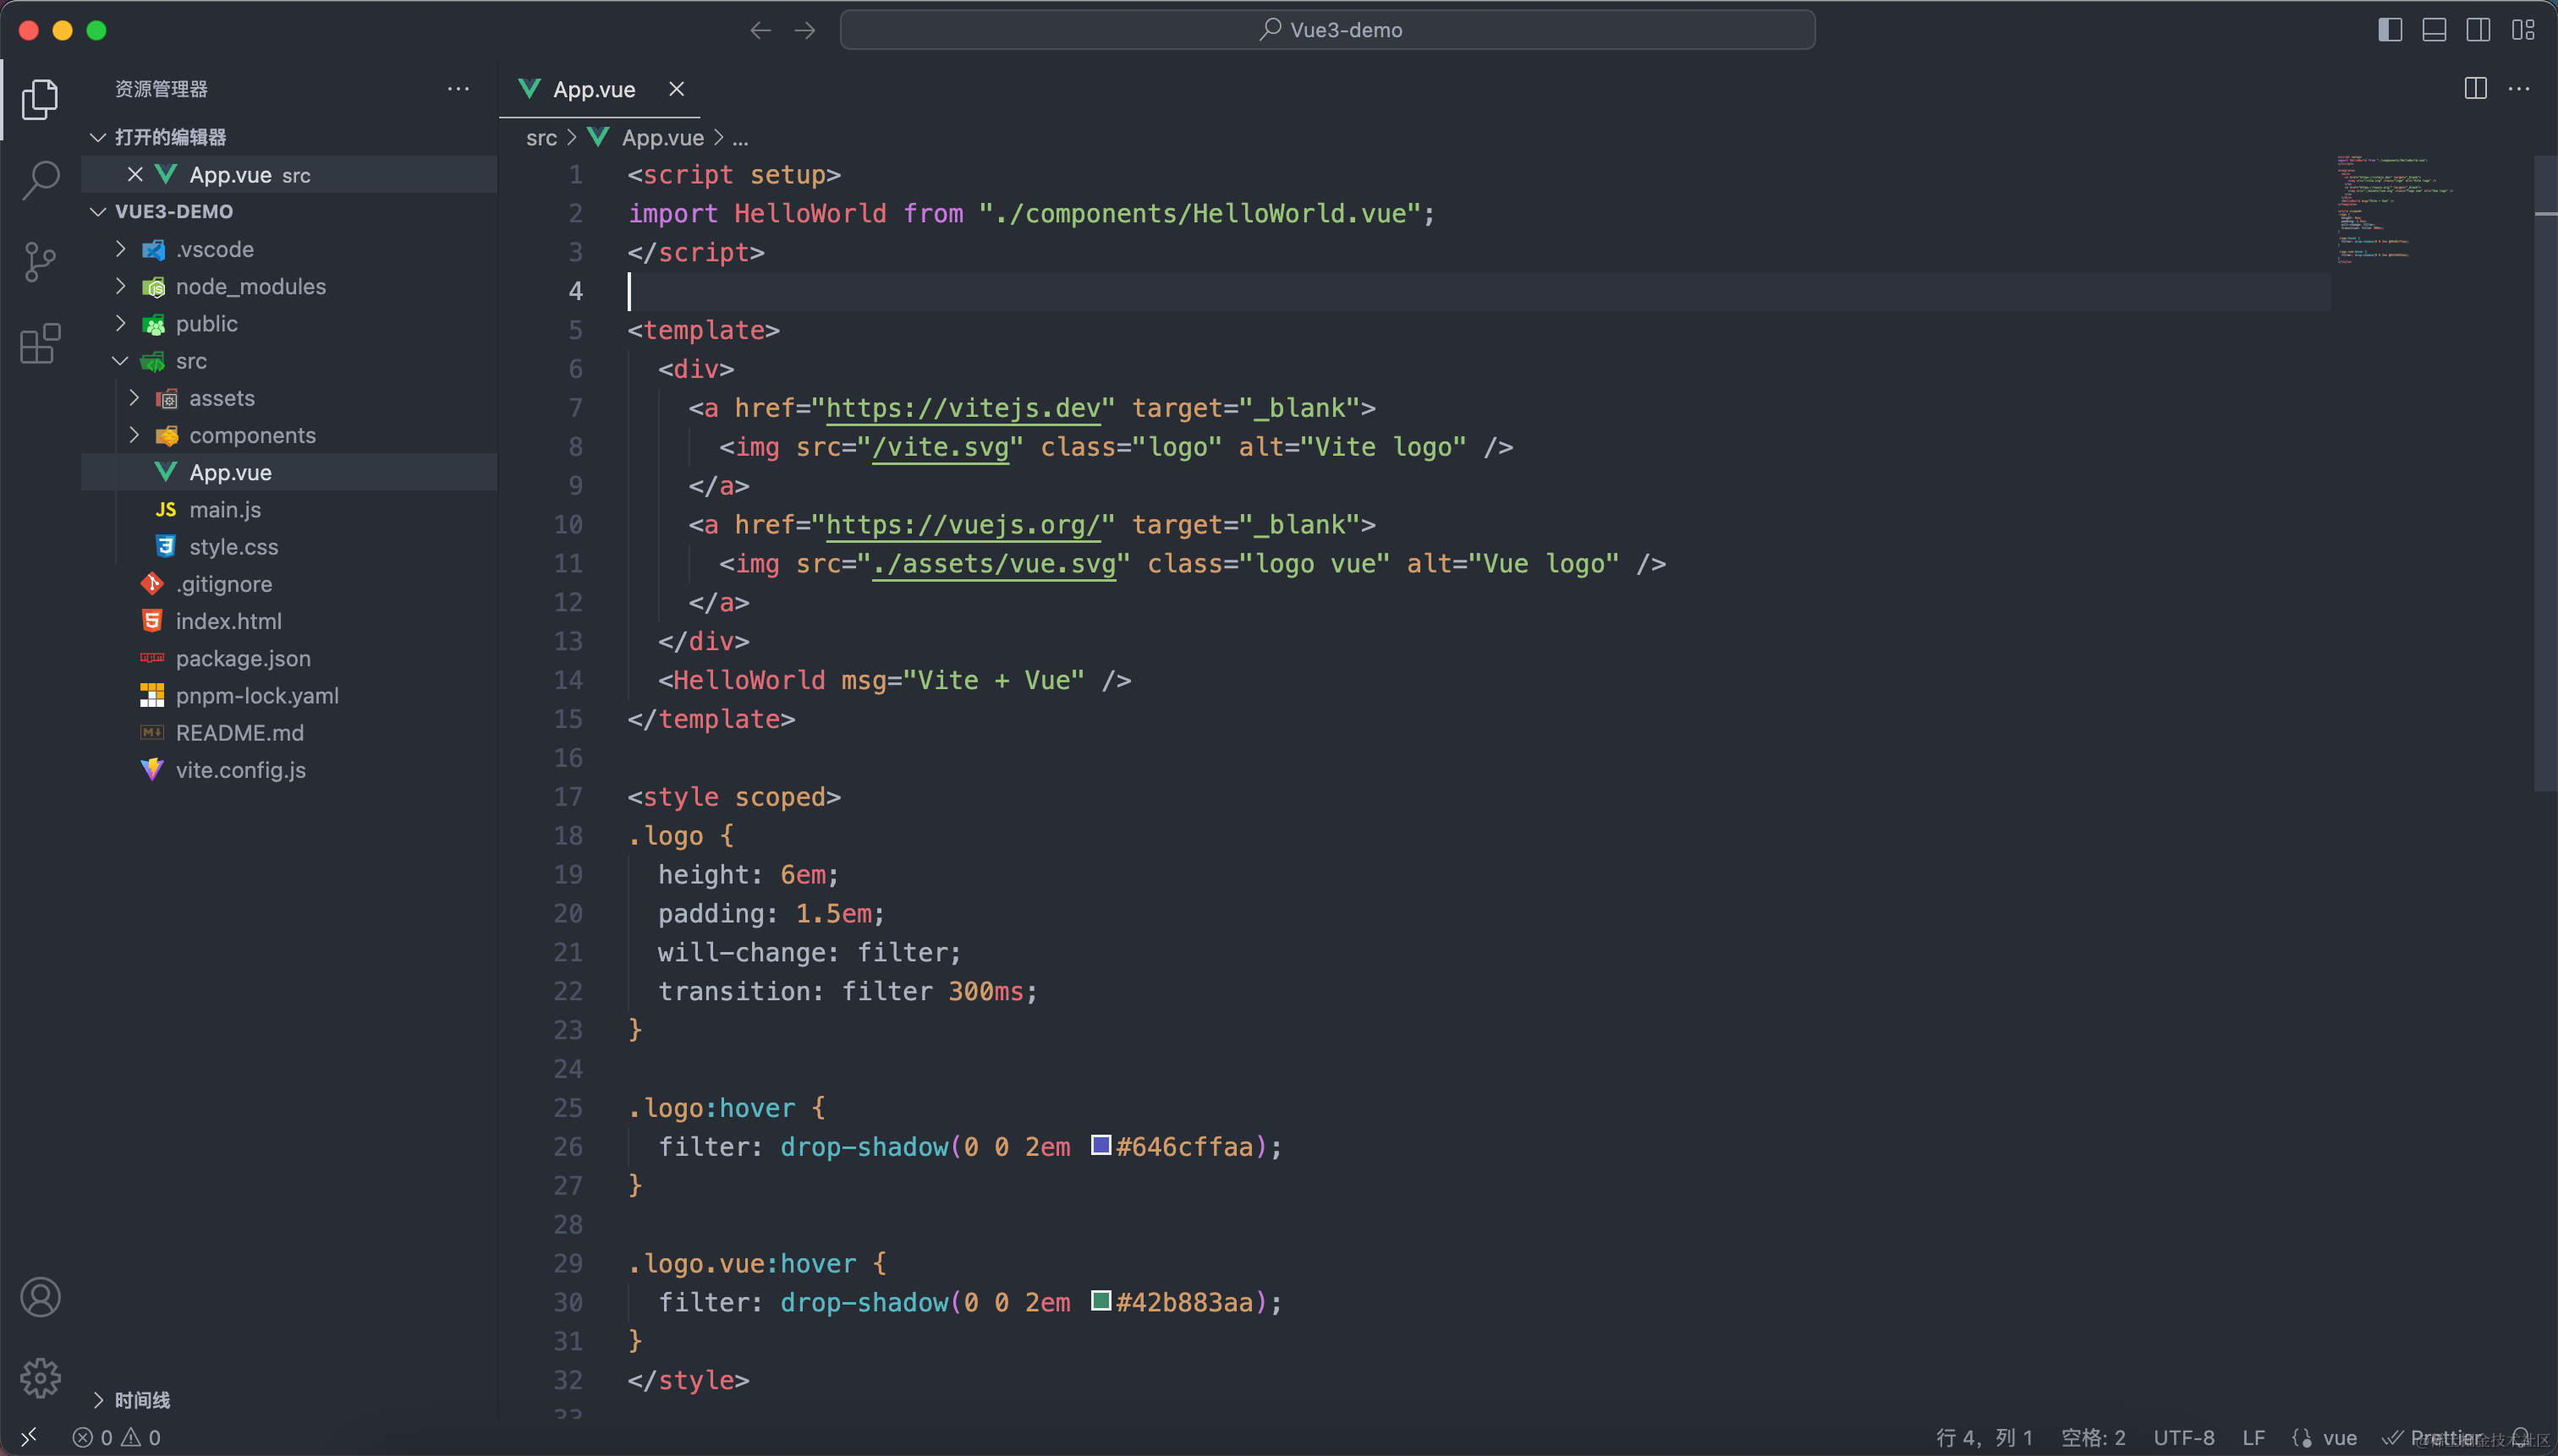Toggle the secondary side bar
This screenshot has height=1456, width=2558.
(2478, 30)
